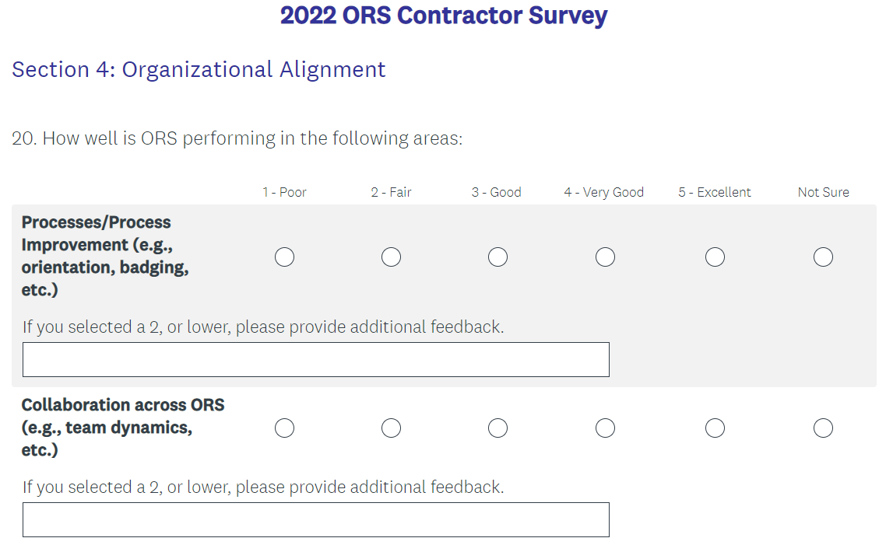The height and width of the screenshot is (545, 893).
Task: Select Not Sure for Processes/Process Improvement
Action: (x=823, y=257)
